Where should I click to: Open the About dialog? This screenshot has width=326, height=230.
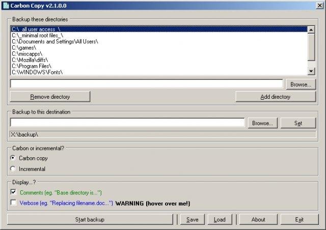(x=258, y=219)
